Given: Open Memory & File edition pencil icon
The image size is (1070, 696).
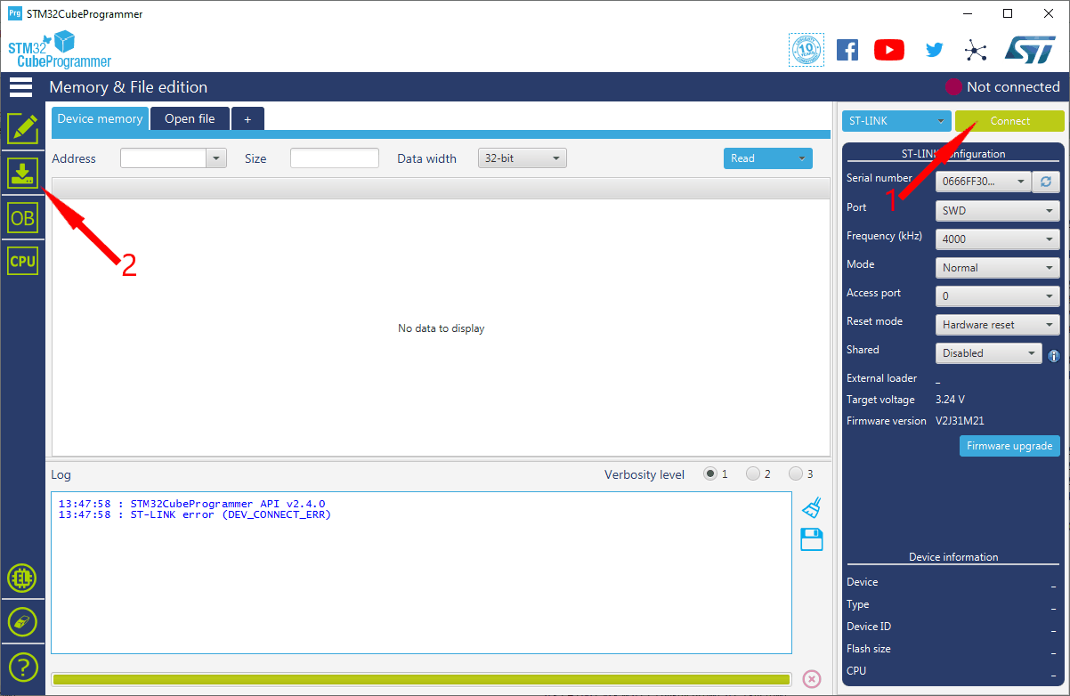Looking at the screenshot, I should (22, 129).
